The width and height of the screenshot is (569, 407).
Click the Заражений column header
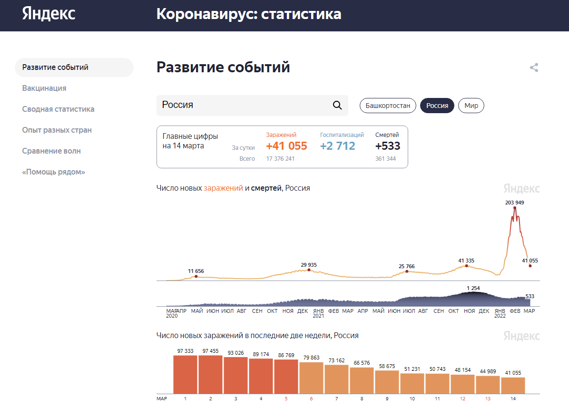281,135
